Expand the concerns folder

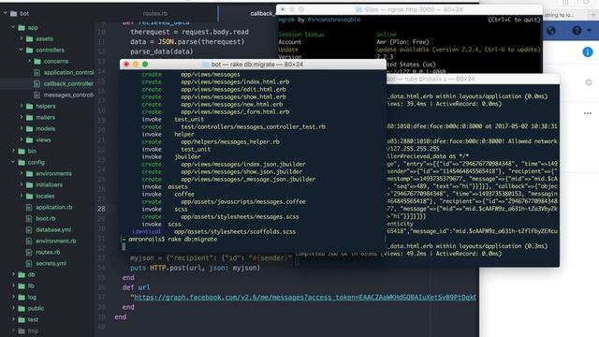pos(29,61)
